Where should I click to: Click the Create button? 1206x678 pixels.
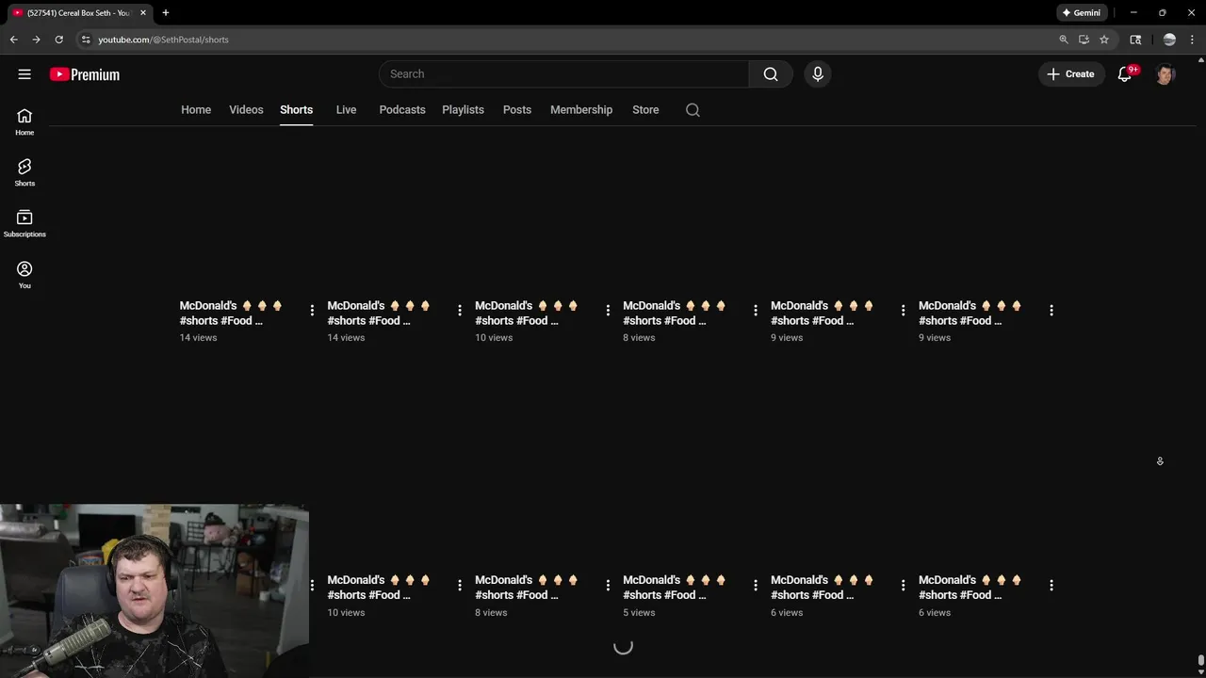[x=1071, y=74]
